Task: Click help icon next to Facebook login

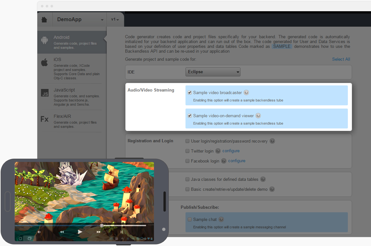Action: point(223,161)
